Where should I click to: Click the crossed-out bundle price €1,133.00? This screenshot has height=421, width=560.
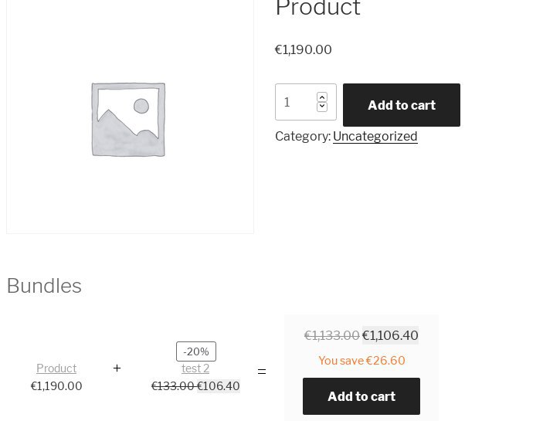coord(332,335)
